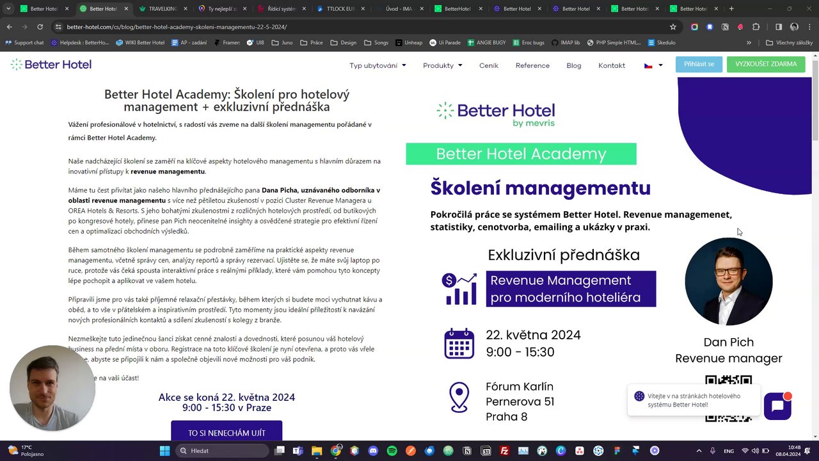Image resolution: width=819 pixels, height=461 pixels.
Task: Open Ceník in the site navigation
Action: pos(489,65)
